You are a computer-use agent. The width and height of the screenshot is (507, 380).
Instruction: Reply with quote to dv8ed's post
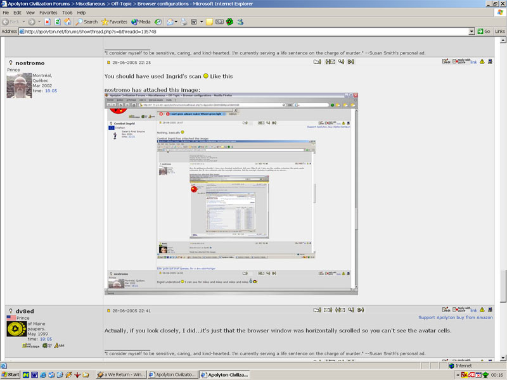(x=461, y=310)
